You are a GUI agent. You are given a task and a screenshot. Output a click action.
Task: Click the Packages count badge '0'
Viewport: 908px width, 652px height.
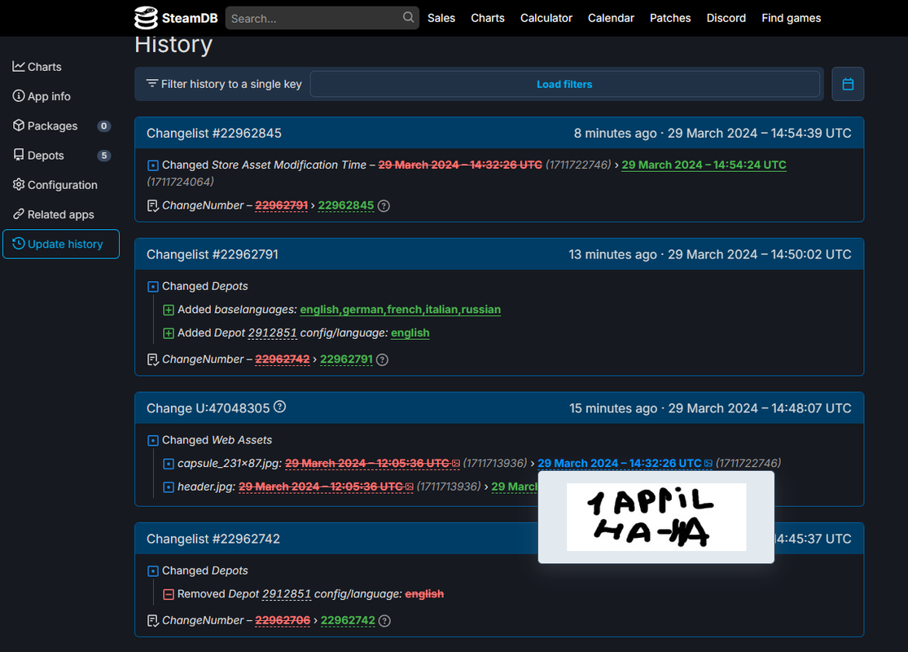pyautogui.click(x=103, y=126)
